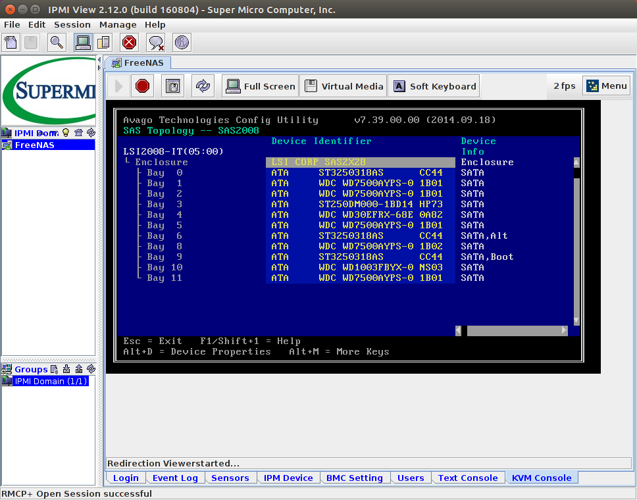Click the Full Screen button
The image size is (637, 500).
[x=261, y=86]
